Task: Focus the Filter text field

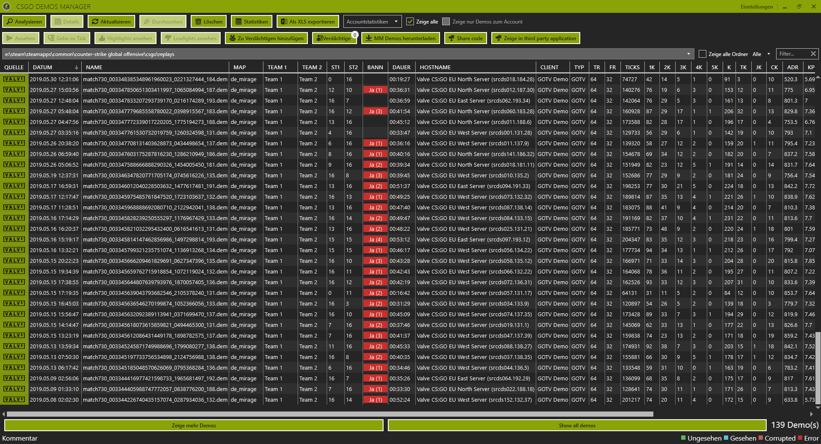Action: [793, 54]
